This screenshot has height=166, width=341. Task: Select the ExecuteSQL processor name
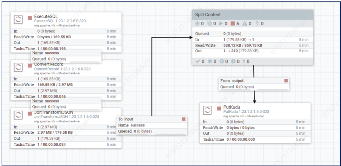(x=46, y=17)
